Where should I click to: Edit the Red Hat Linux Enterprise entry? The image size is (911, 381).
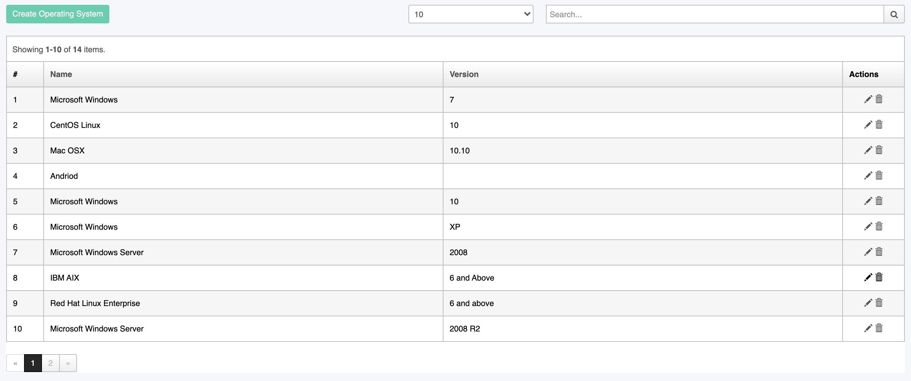868,303
